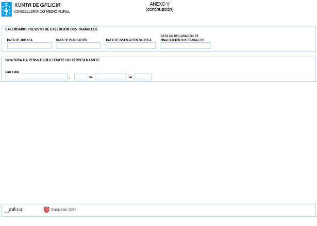Click the Xacobeo 2021 shell icon
This screenshot has height=226, width=317.
coord(46,210)
